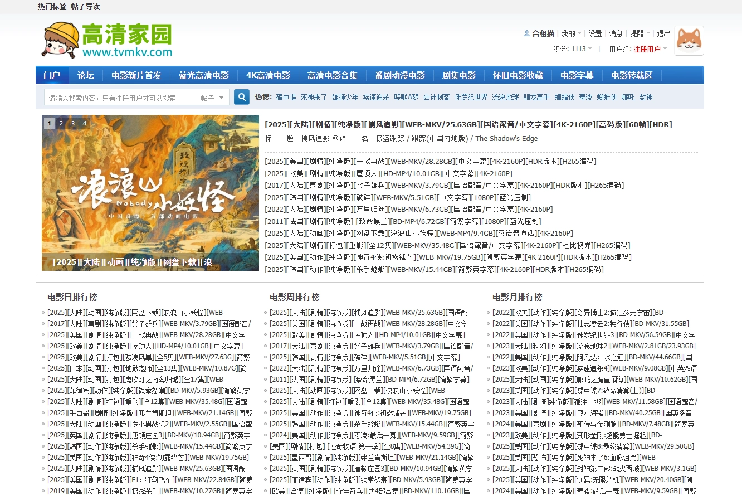Open the cat avatar profile picture

pos(689,41)
